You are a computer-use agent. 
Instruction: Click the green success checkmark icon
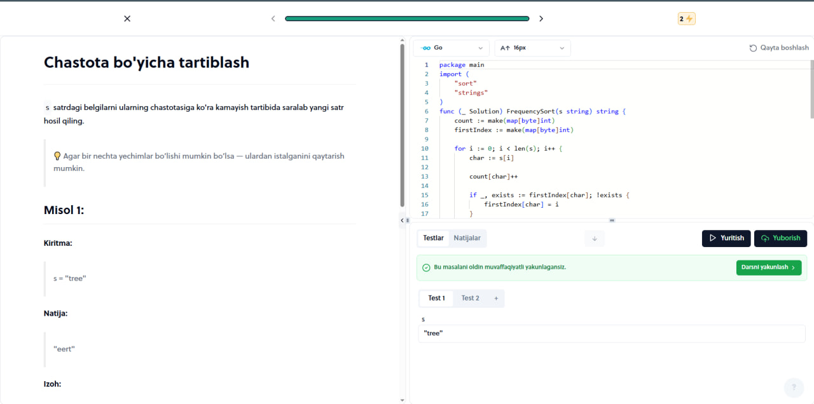tap(426, 267)
